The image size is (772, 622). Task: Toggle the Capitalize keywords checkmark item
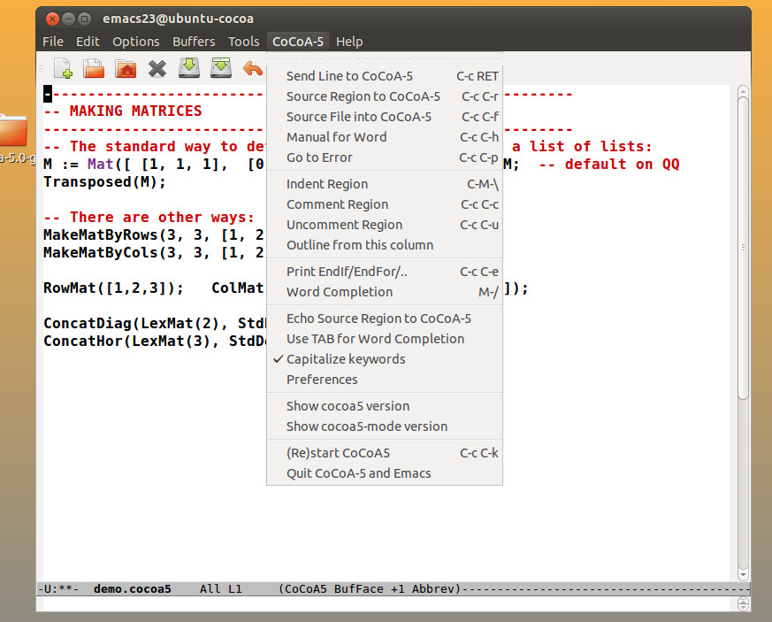[x=384, y=359]
